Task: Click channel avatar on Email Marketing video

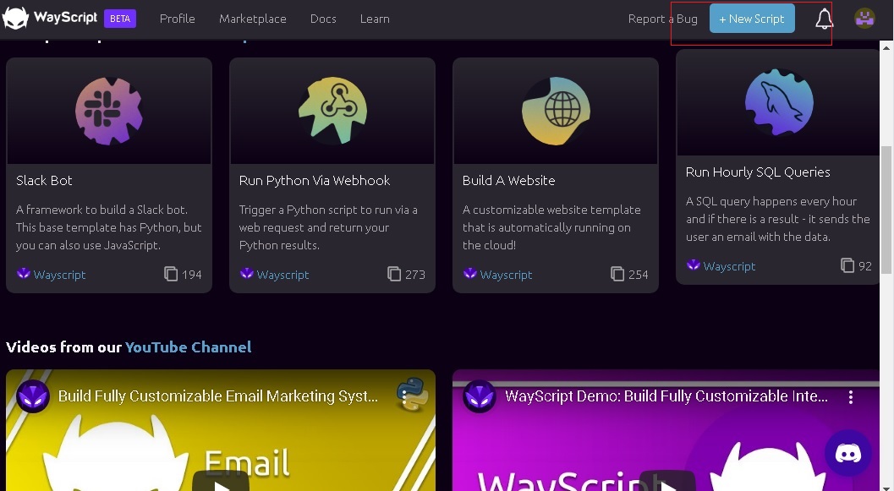Action: coord(33,396)
